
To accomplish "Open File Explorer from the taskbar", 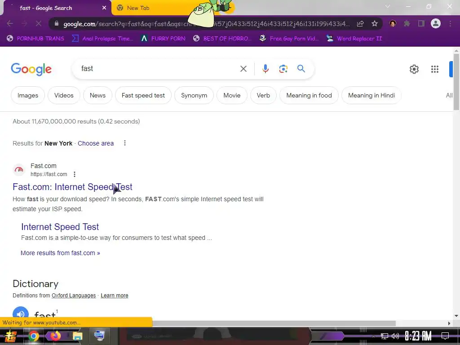I will tap(77, 336).
